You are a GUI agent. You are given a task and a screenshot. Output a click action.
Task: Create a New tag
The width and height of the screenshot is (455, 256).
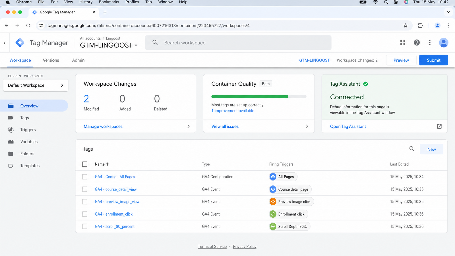point(431,149)
